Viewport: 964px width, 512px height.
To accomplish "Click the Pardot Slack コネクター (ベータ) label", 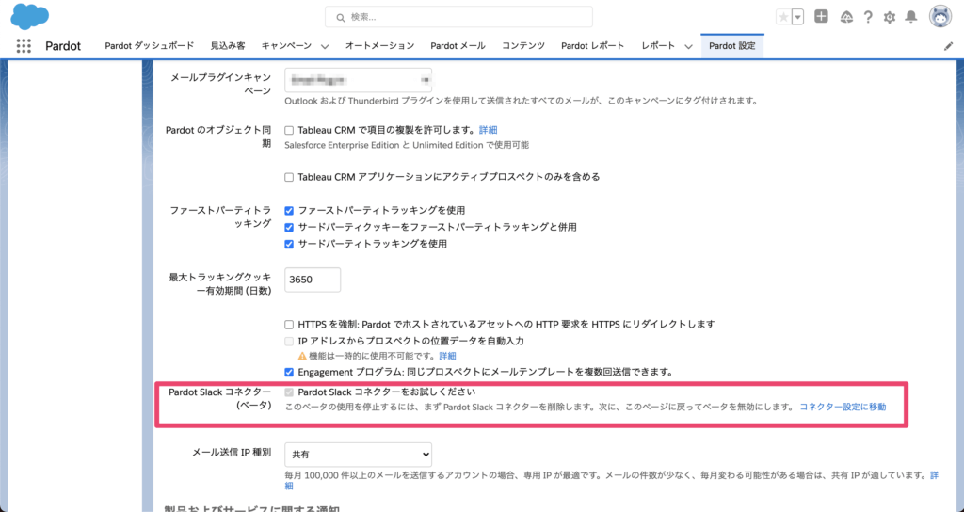I will [219, 398].
